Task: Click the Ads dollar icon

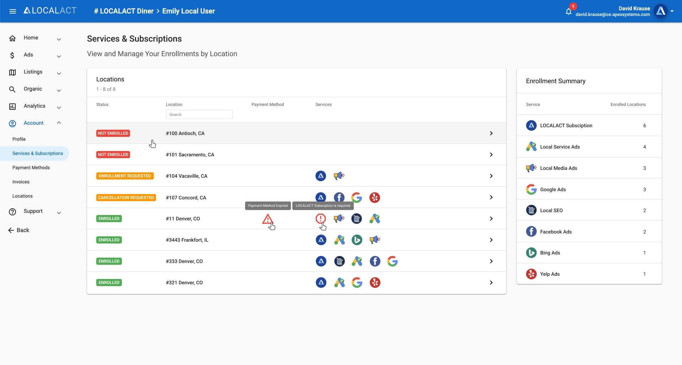Action: [12, 55]
